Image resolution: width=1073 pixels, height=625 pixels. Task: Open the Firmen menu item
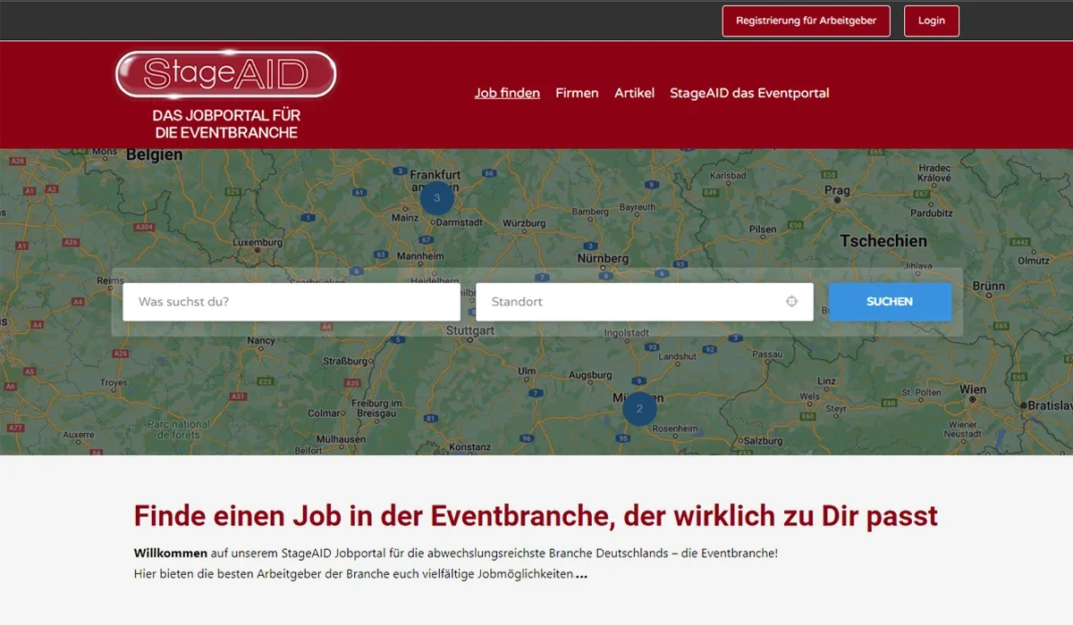click(577, 93)
